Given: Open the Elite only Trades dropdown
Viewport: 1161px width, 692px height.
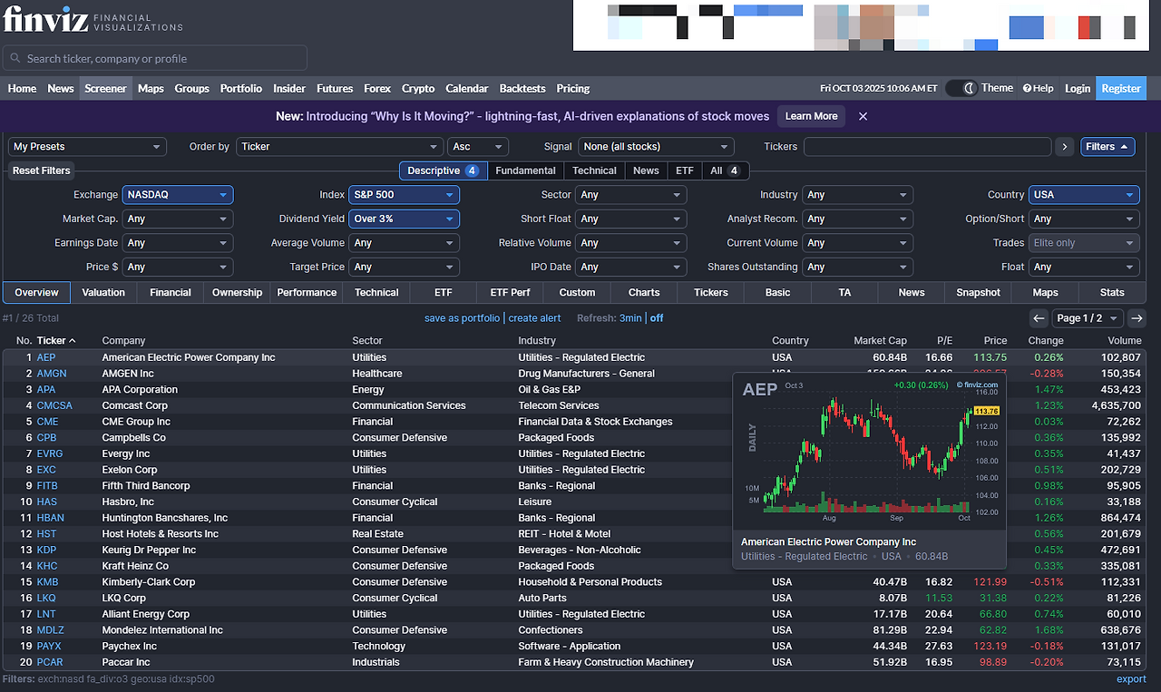Looking at the screenshot, I should pos(1084,243).
